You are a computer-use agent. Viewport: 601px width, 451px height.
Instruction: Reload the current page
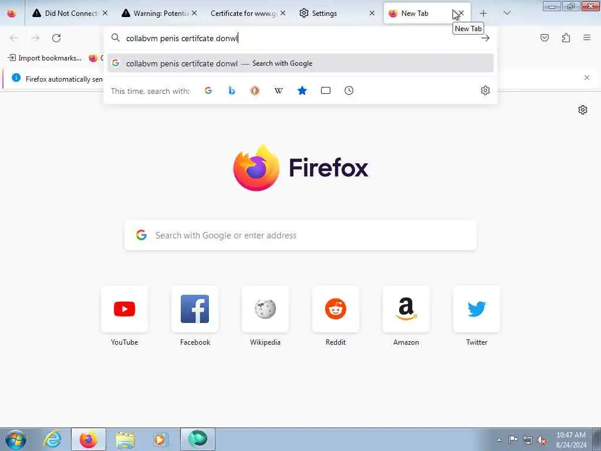coord(56,38)
